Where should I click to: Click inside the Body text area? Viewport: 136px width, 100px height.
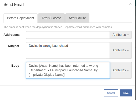pos(68,70)
